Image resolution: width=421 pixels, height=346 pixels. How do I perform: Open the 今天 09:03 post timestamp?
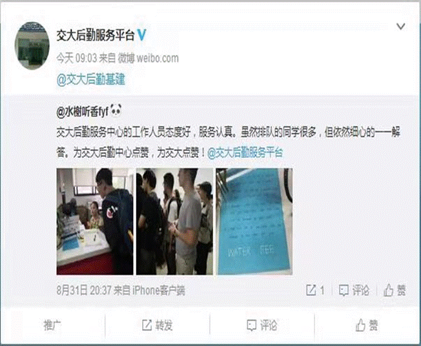coord(77,58)
